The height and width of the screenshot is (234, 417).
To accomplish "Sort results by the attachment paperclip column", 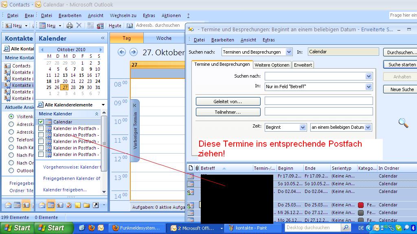I will [197, 168].
